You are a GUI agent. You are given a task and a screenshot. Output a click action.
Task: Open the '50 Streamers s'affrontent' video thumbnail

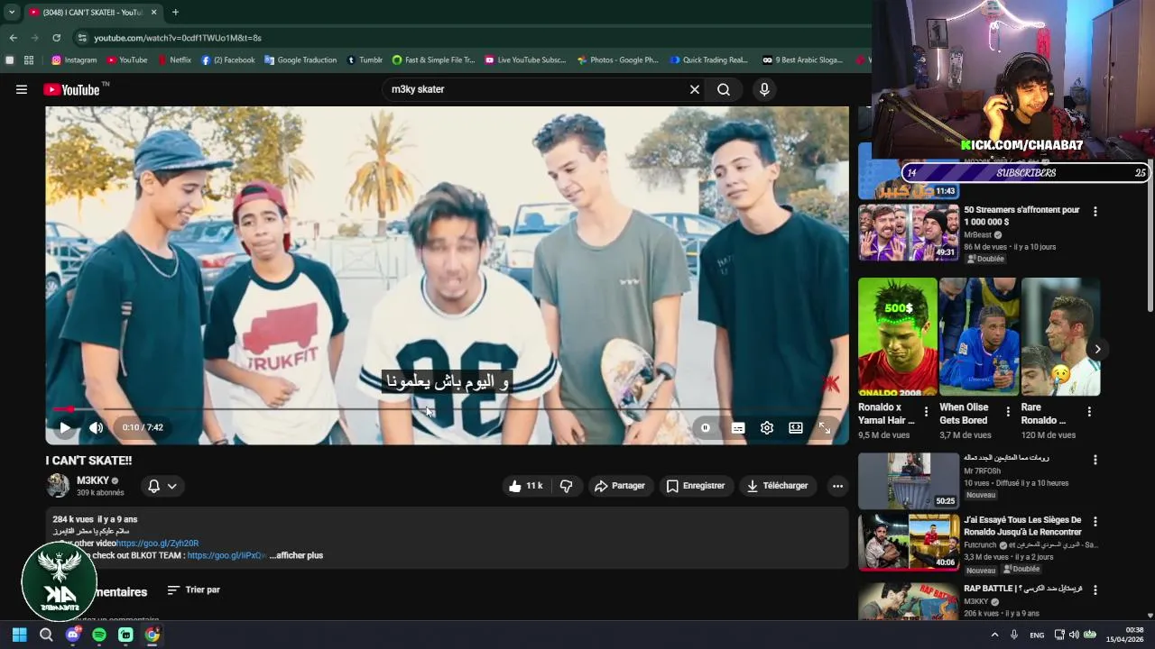click(x=908, y=233)
